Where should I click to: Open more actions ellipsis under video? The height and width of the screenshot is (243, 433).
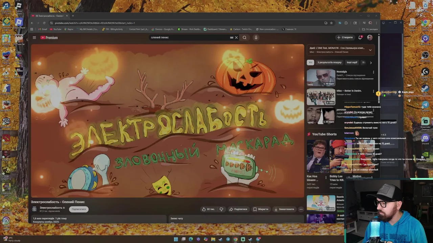pos(301,209)
